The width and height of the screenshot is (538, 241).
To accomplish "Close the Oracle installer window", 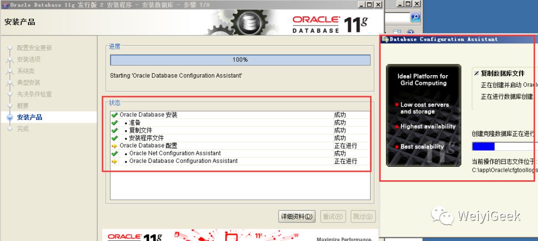I will [x=378, y=5].
